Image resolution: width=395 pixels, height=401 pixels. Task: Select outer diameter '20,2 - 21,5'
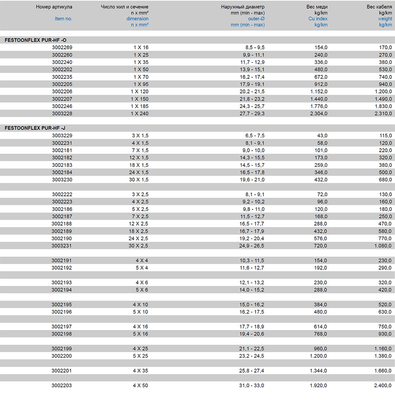(x=252, y=91)
